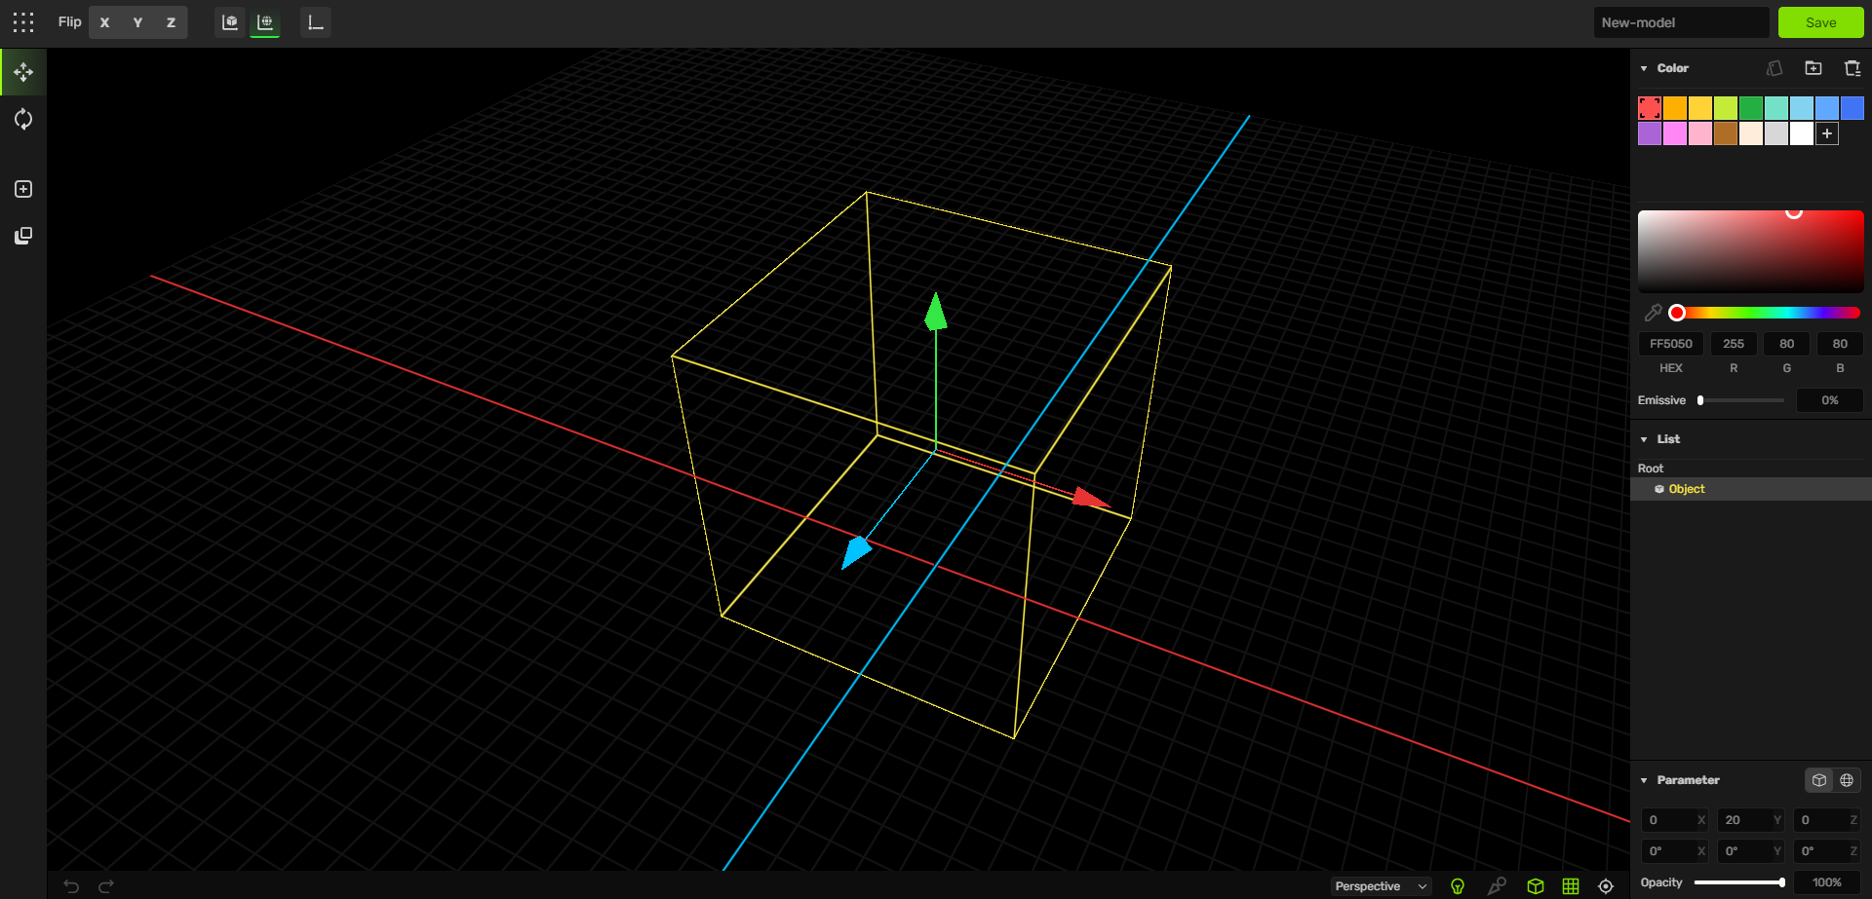Click the G color value field
This screenshot has height=899, width=1872.
(x=1786, y=344)
